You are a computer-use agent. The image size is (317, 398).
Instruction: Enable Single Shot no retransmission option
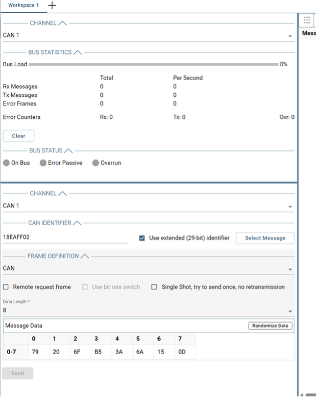click(x=154, y=287)
